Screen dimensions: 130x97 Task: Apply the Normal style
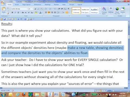(76, 11)
